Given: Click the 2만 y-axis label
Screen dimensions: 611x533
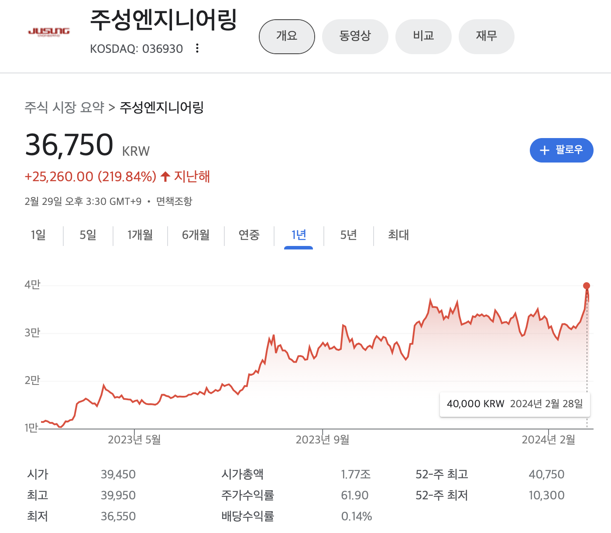Looking at the screenshot, I should click(32, 381).
